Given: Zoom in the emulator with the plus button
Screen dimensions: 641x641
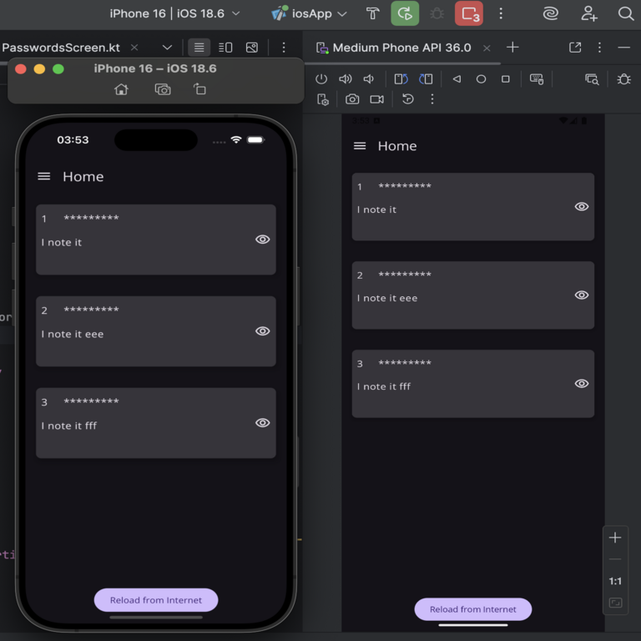Looking at the screenshot, I should click(615, 538).
